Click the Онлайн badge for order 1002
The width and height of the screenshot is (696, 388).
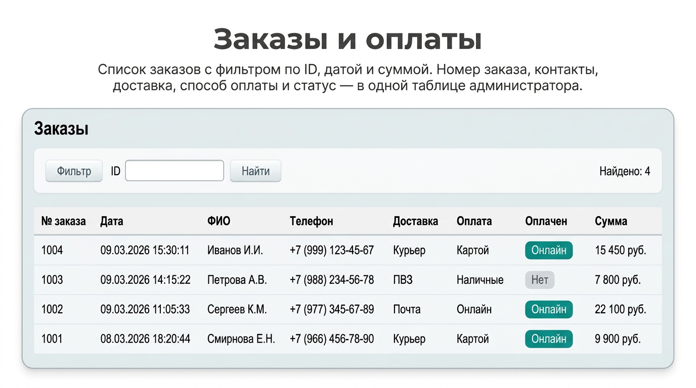pos(549,309)
